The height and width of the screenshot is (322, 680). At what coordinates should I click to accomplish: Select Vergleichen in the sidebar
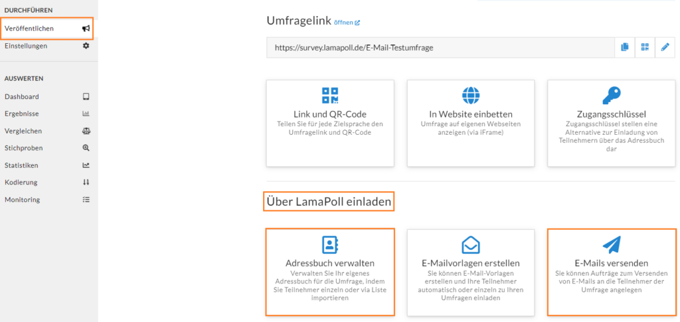[x=47, y=131]
